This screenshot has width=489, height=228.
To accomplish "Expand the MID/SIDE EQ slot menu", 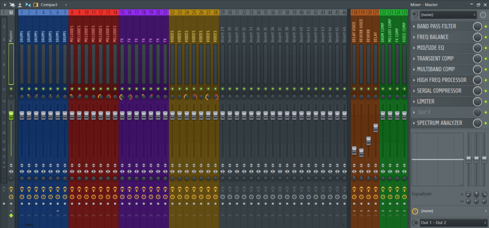I will pyautogui.click(x=414, y=48).
